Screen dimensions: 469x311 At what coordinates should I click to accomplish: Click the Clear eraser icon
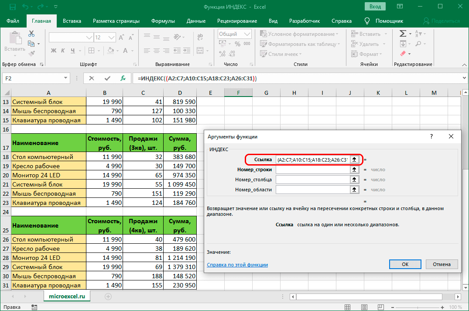pyautogui.click(x=403, y=54)
